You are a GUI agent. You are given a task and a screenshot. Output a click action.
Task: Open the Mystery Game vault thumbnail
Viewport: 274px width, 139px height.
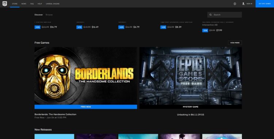(191, 76)
